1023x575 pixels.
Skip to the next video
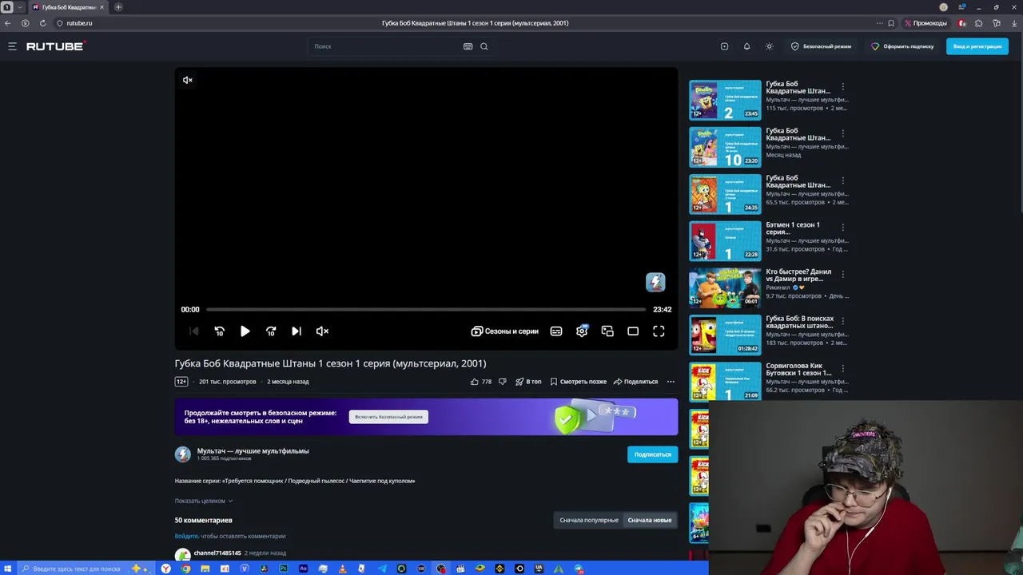pos(297,331)
